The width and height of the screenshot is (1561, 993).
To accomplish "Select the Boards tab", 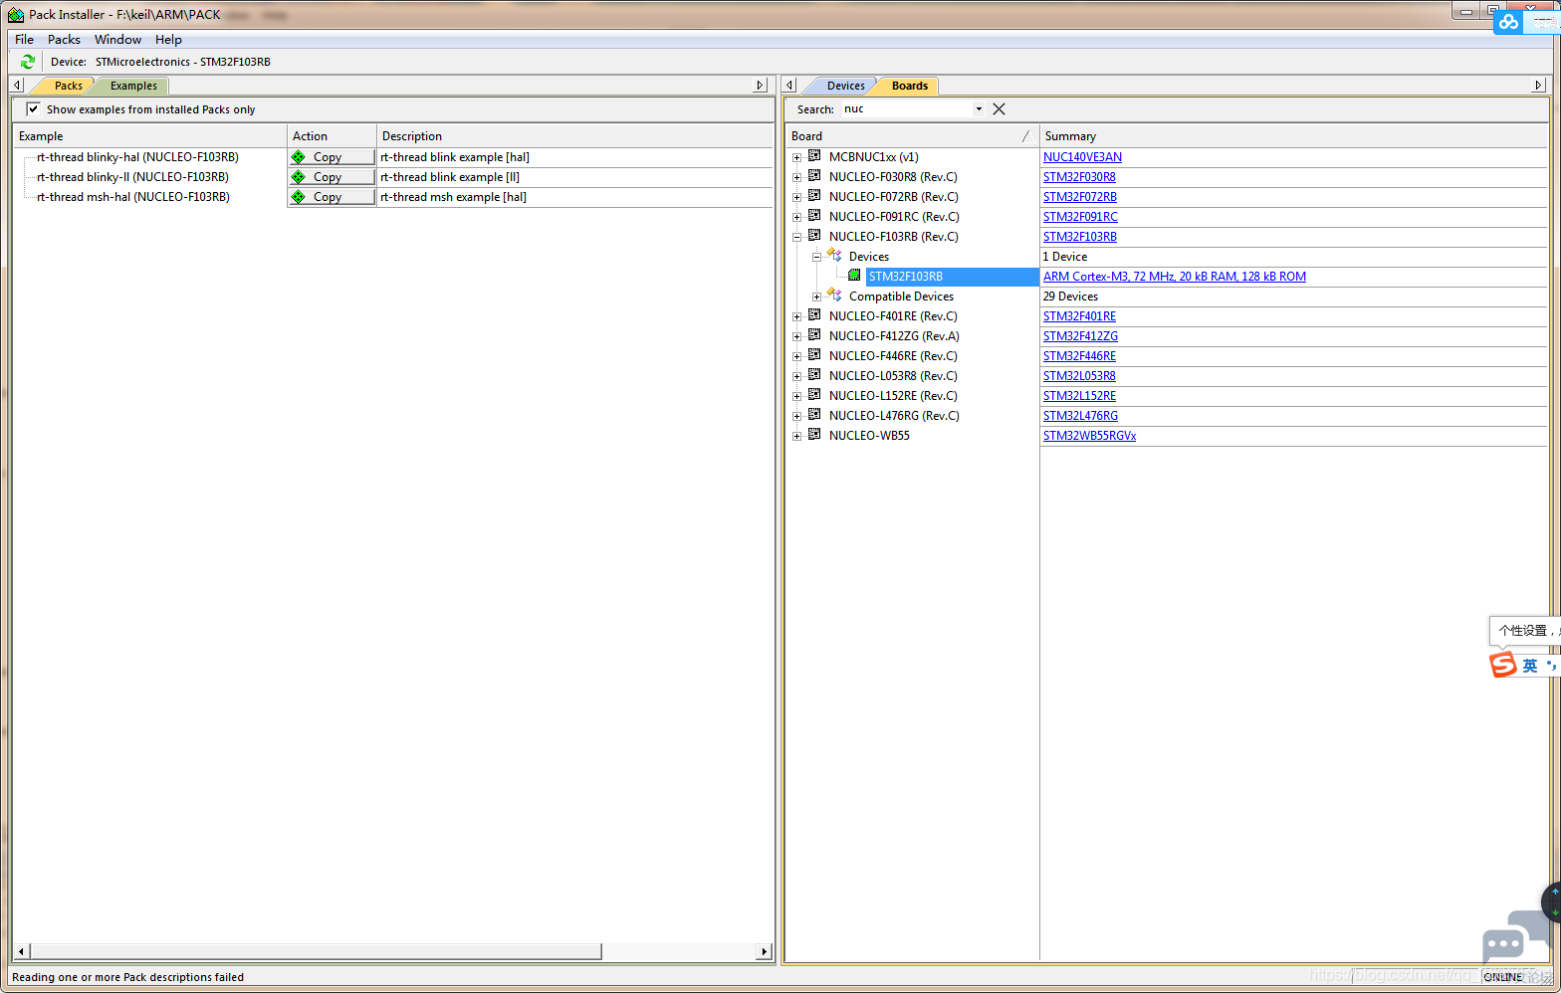I will coord(910,86).
